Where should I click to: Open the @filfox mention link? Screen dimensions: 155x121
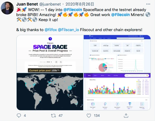51,30
